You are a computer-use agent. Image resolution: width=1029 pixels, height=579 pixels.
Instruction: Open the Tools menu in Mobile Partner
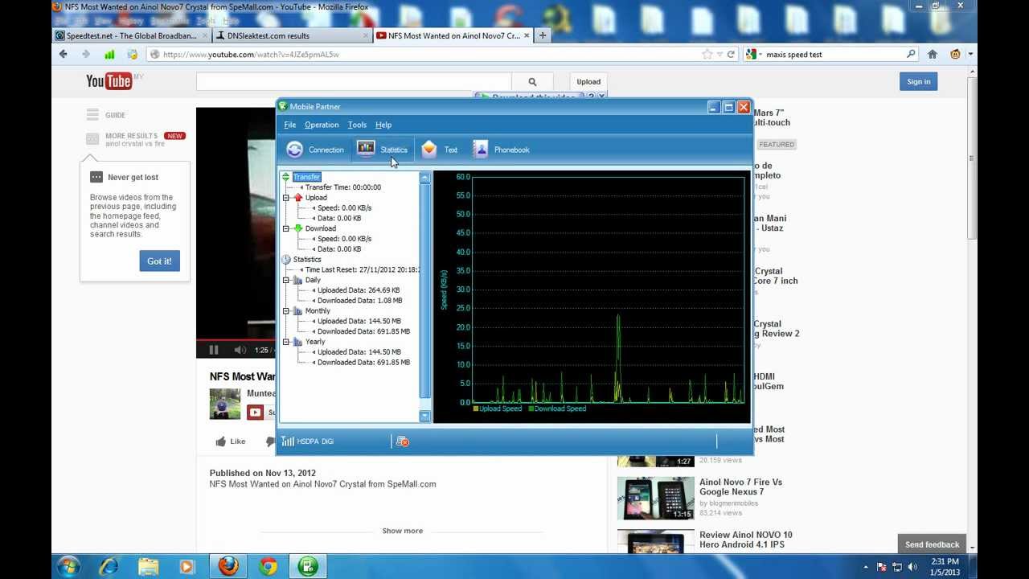[x=357, y=125]
